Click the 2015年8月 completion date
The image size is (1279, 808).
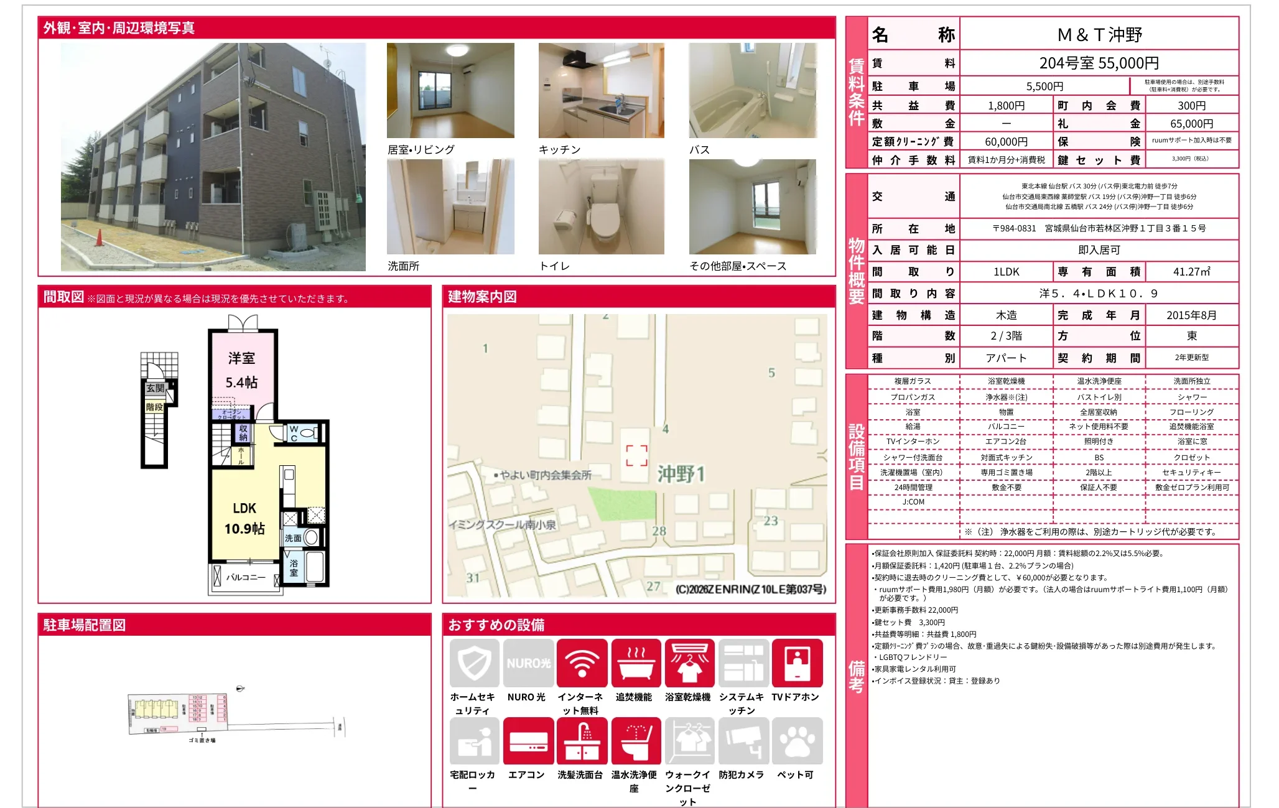coord(1191,315)
